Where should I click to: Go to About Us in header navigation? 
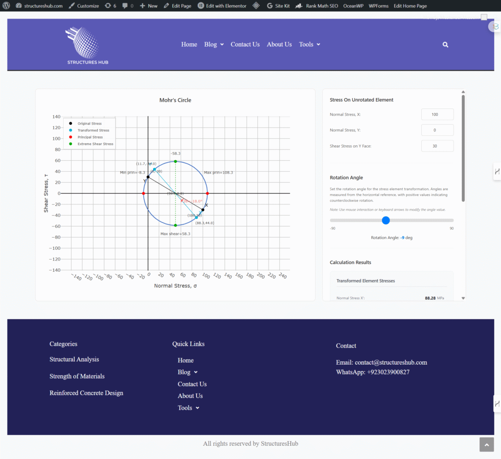[279, 44]
